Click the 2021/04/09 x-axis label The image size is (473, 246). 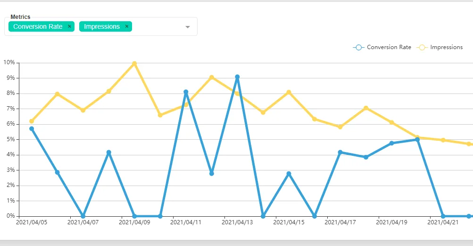point(134,222)
